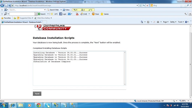Click the Windows Start orb
The height and width of the screenshot is (108, 192).
pyautogui.click(x=4, y=105)
